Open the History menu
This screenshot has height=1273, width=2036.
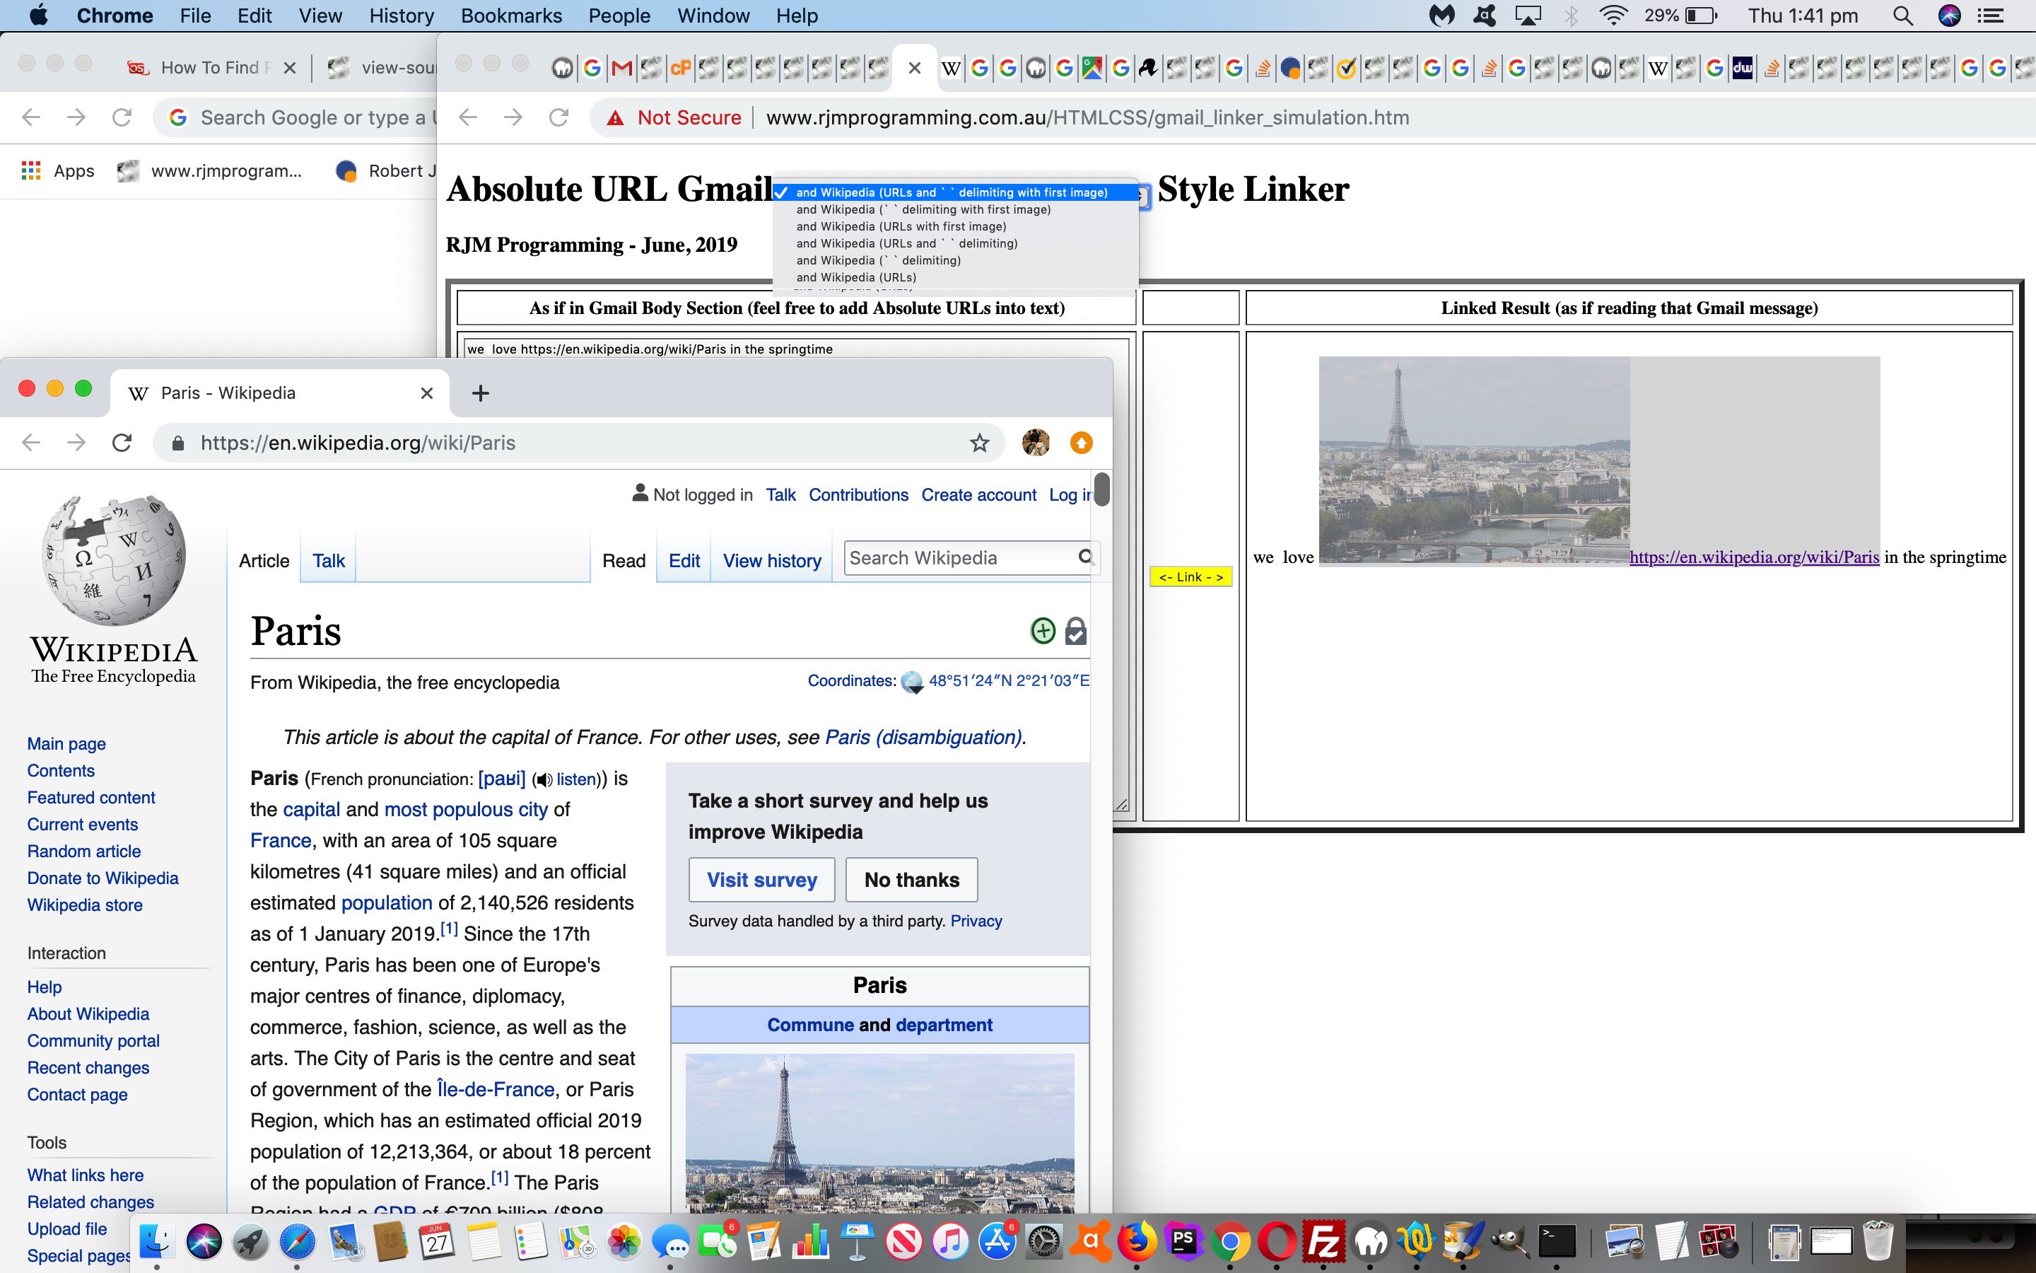click(x=402, y=15)
